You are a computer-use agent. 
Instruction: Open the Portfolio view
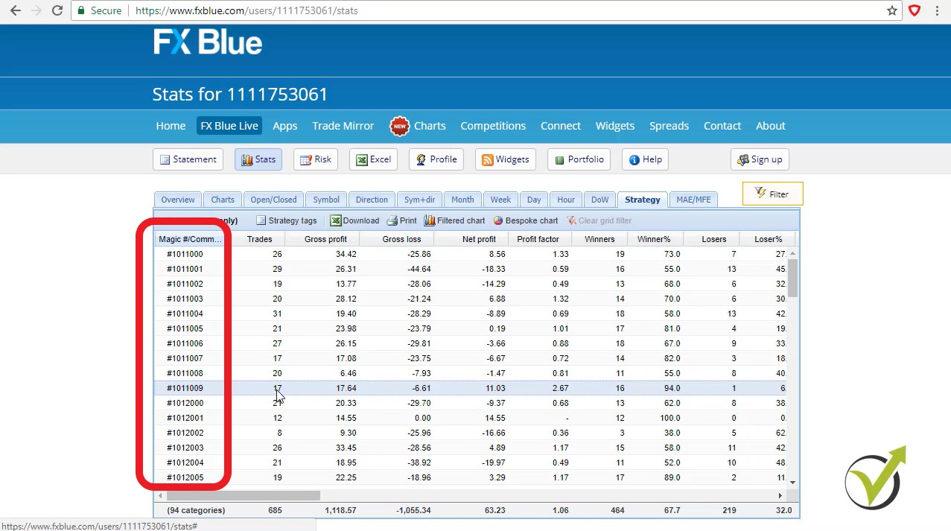click(579, 159)
